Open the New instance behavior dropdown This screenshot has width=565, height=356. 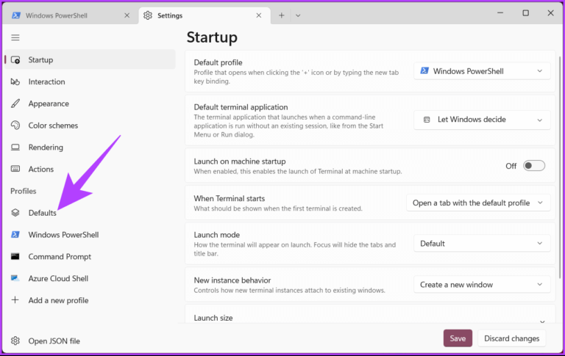[482, 285]
